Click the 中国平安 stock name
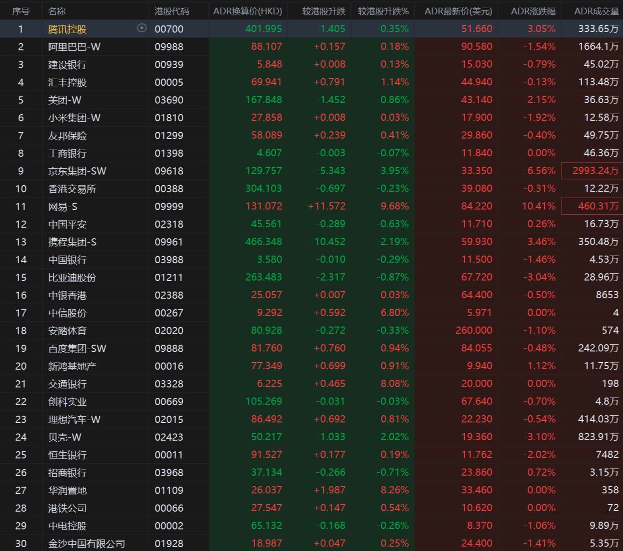The height and width of the screenshot is (551, 623). tap(67, 224)
